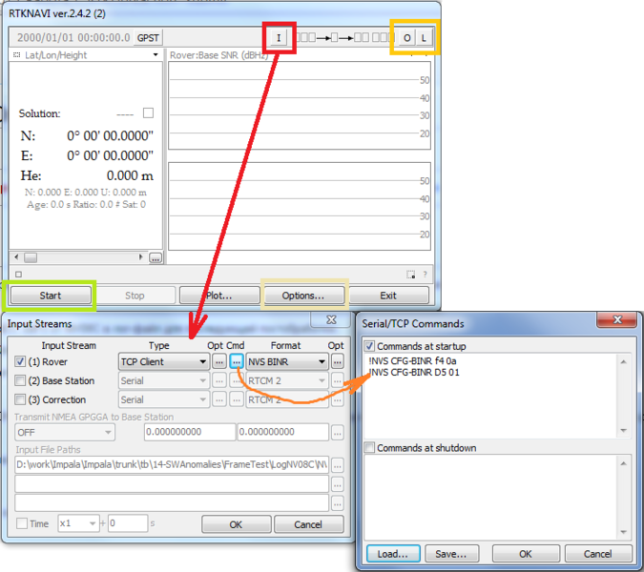Open Rover format Opt button
The width and height of the screenshot is (644, 572).
[x=337, y=362]
